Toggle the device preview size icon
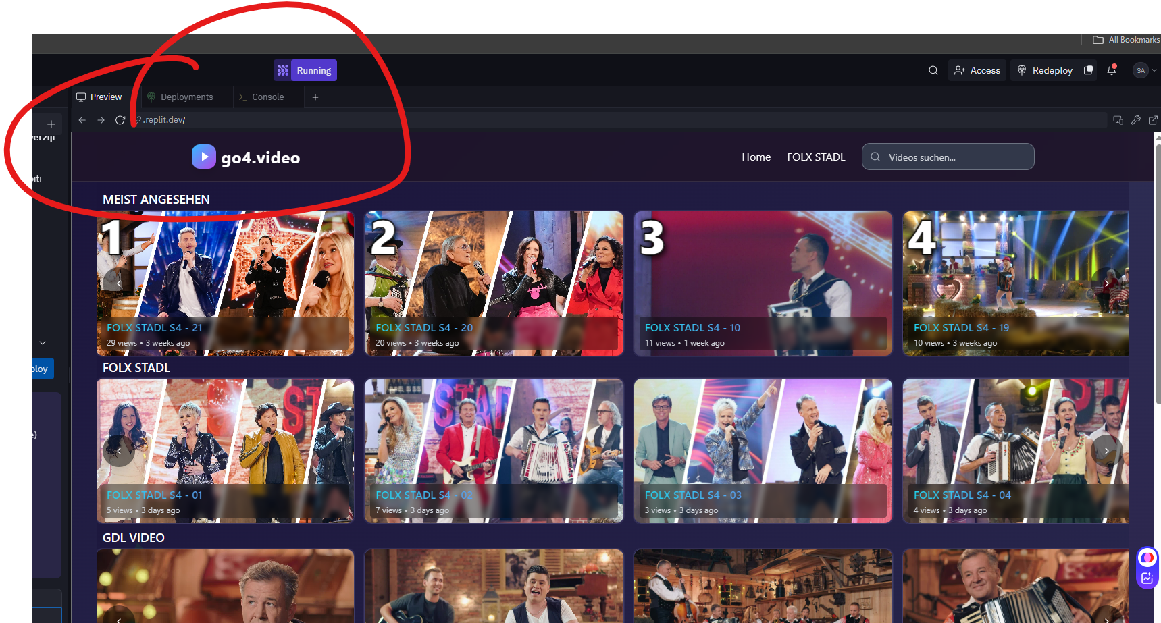Image resolution: width=1161 pixels, height=623 pixels. pyautogui.click(x=1118, y=120)
